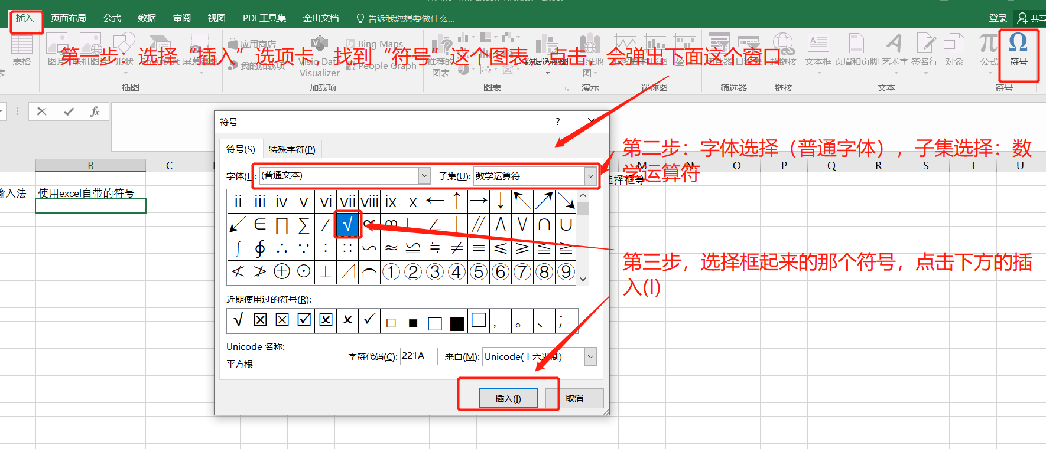Open the PDF工具集 tab
The width and height of the screenshot is (1046, 449).
tap(264, 18)
